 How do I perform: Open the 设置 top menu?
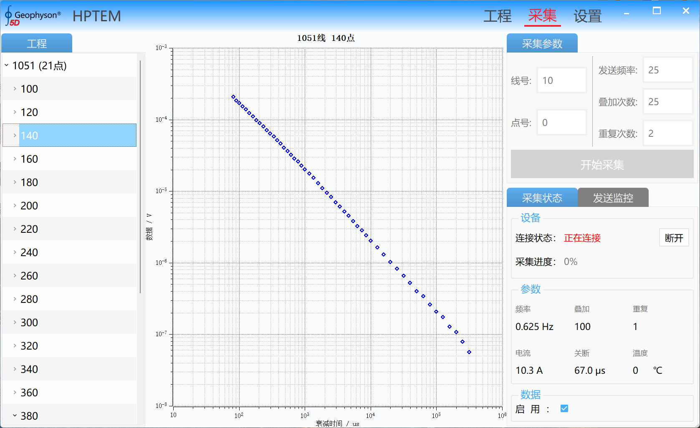587,17
